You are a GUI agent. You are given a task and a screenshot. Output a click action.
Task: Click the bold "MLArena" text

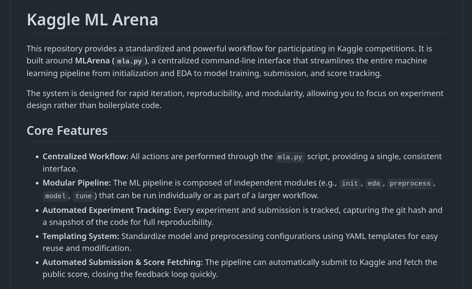[92, 61]
